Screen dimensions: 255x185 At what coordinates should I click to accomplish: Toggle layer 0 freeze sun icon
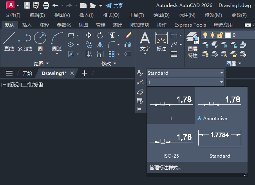pos(212,35)
